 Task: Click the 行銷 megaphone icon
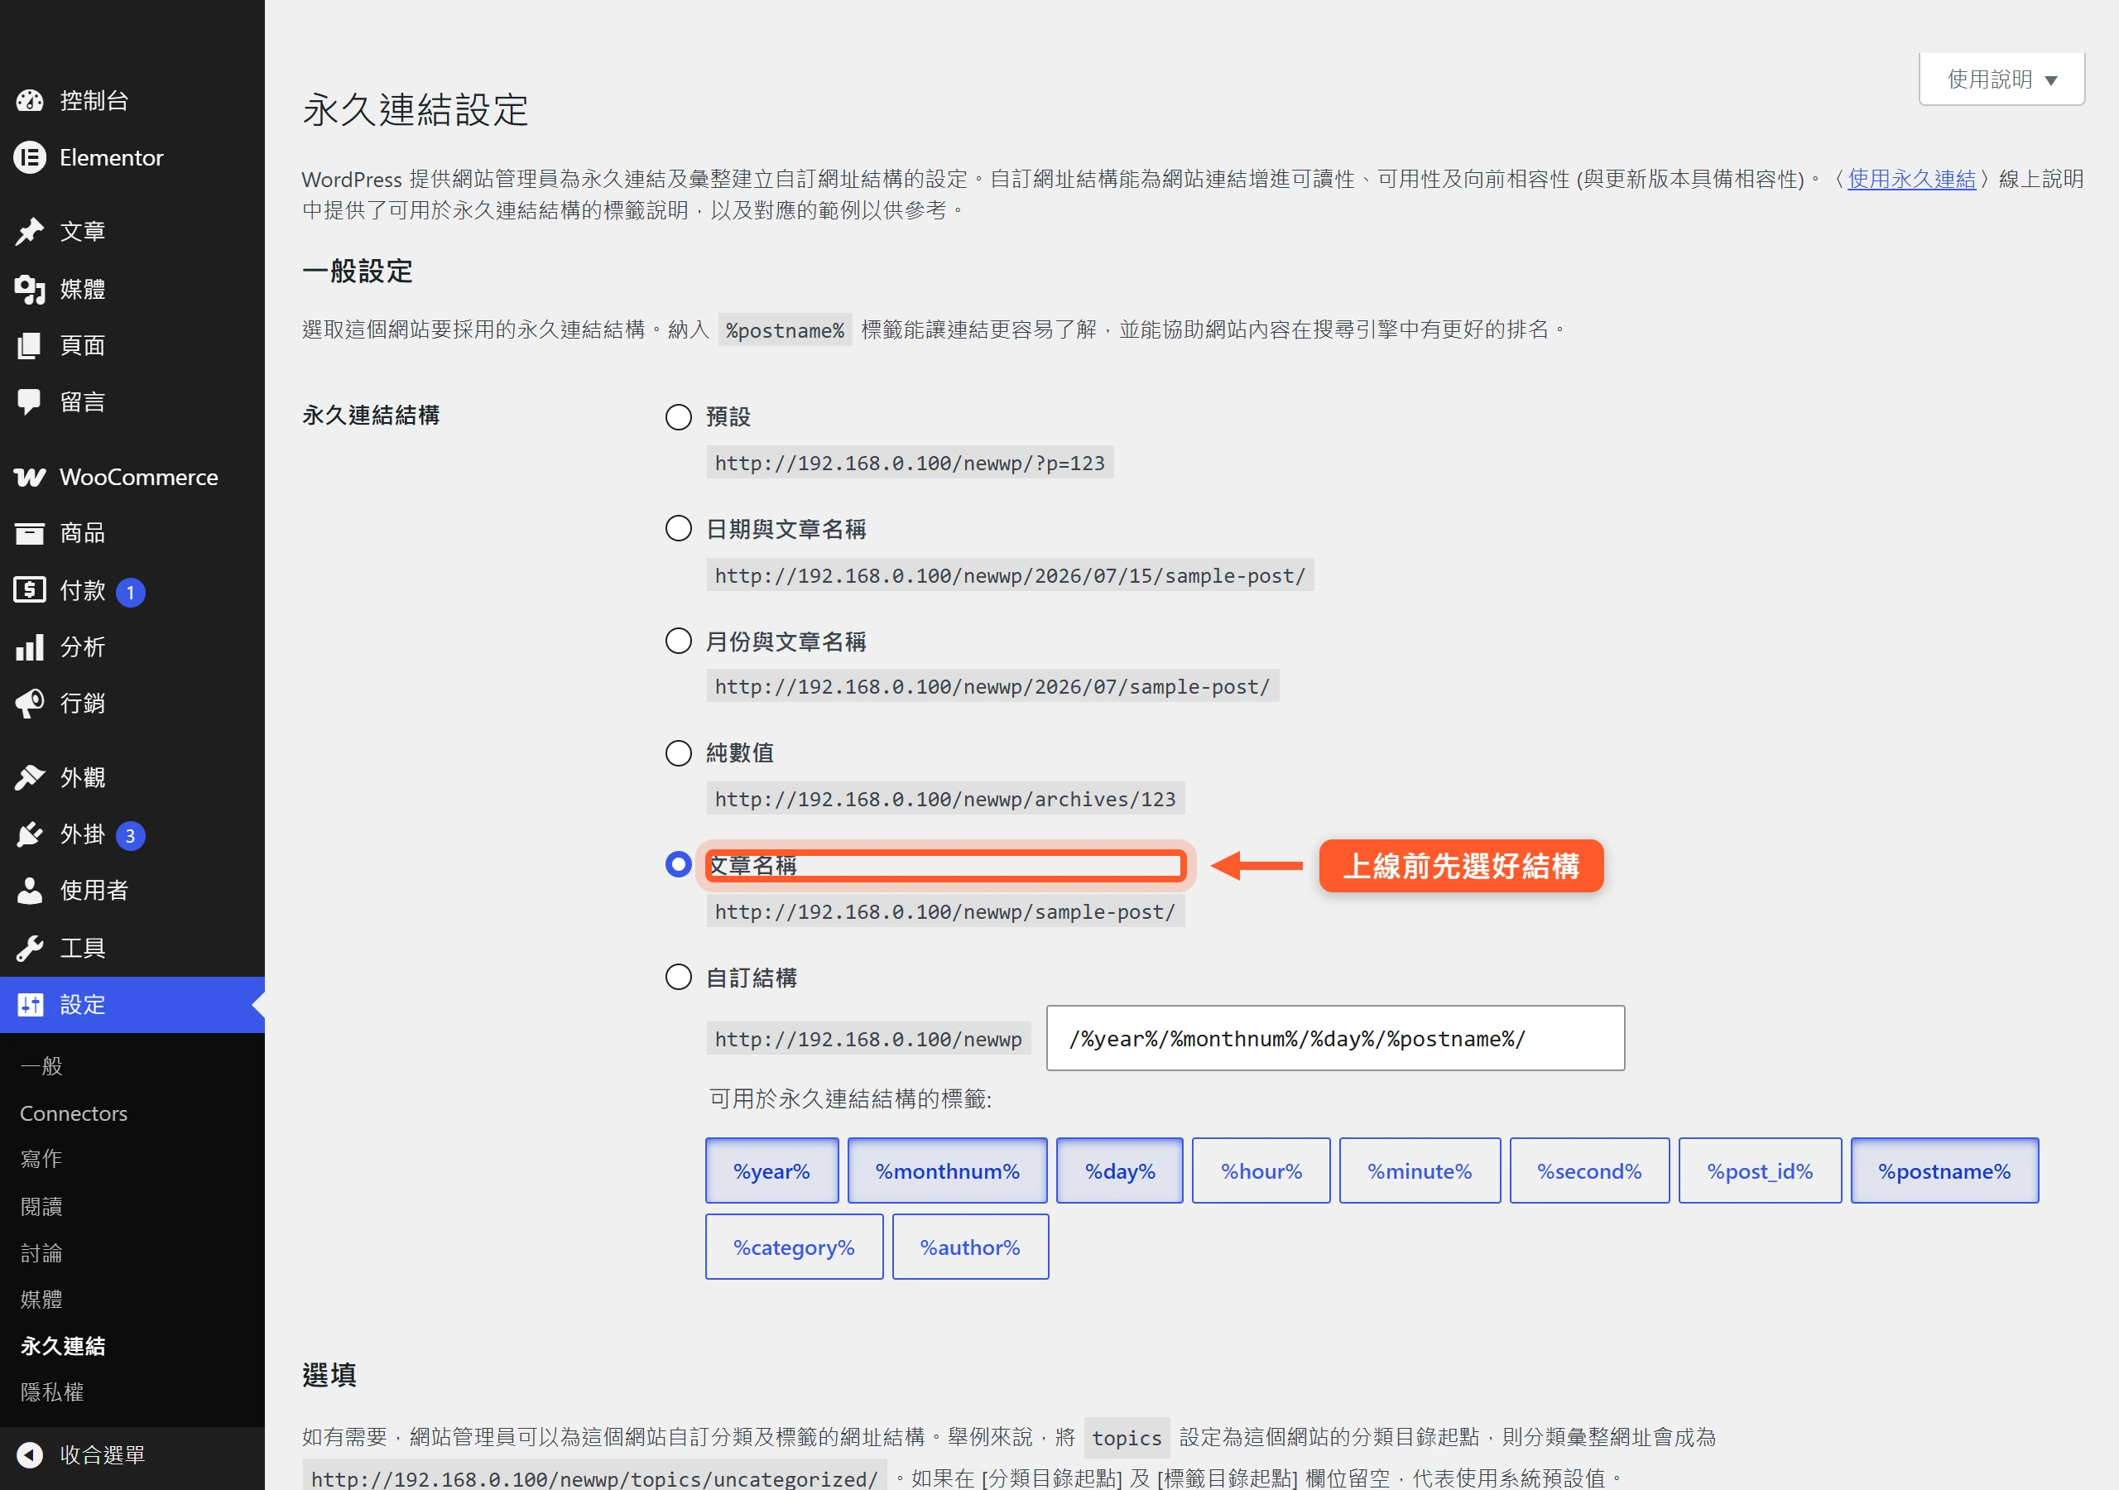[30, 704]
